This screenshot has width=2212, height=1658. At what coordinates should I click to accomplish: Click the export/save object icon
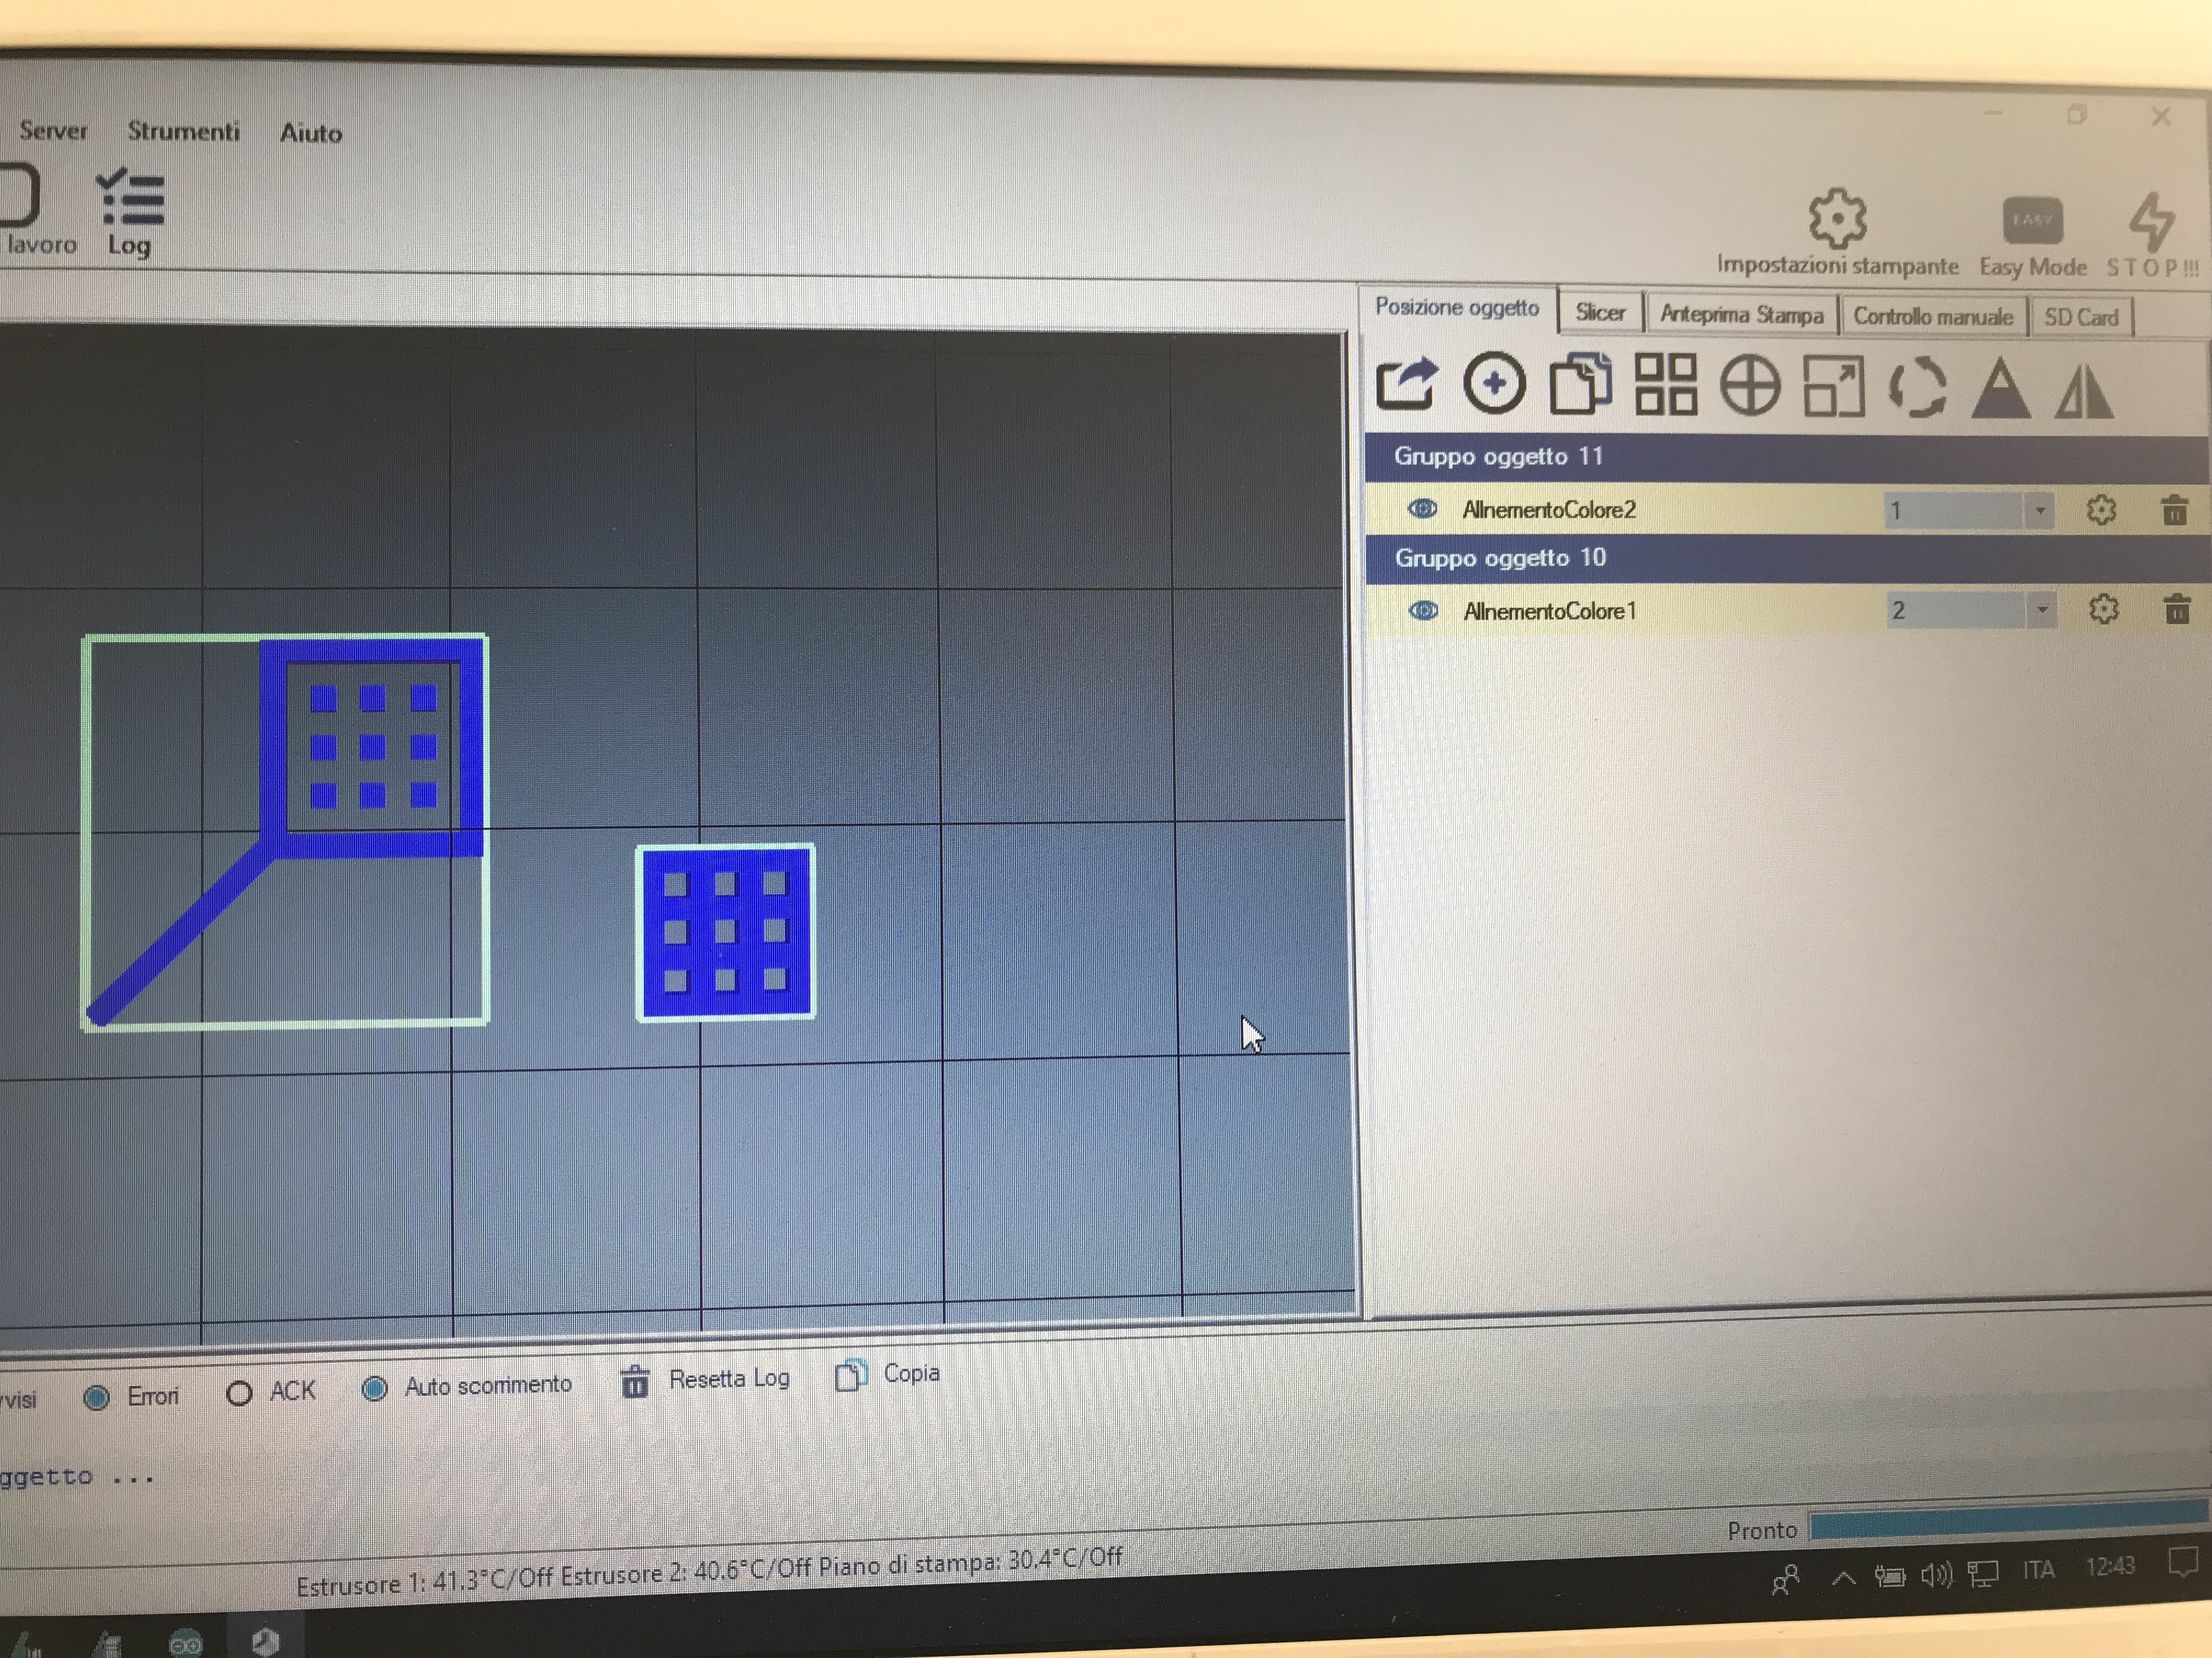coord(1406,384)
